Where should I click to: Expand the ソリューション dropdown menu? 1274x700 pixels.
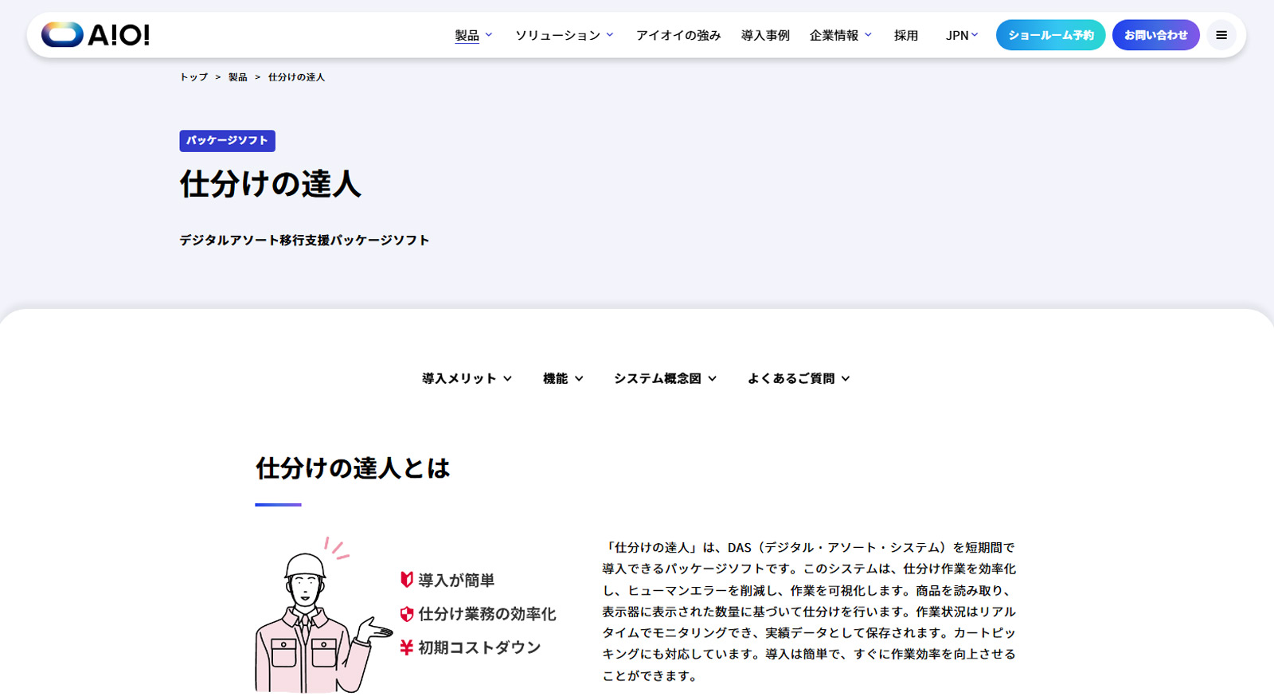coord(564,35)
